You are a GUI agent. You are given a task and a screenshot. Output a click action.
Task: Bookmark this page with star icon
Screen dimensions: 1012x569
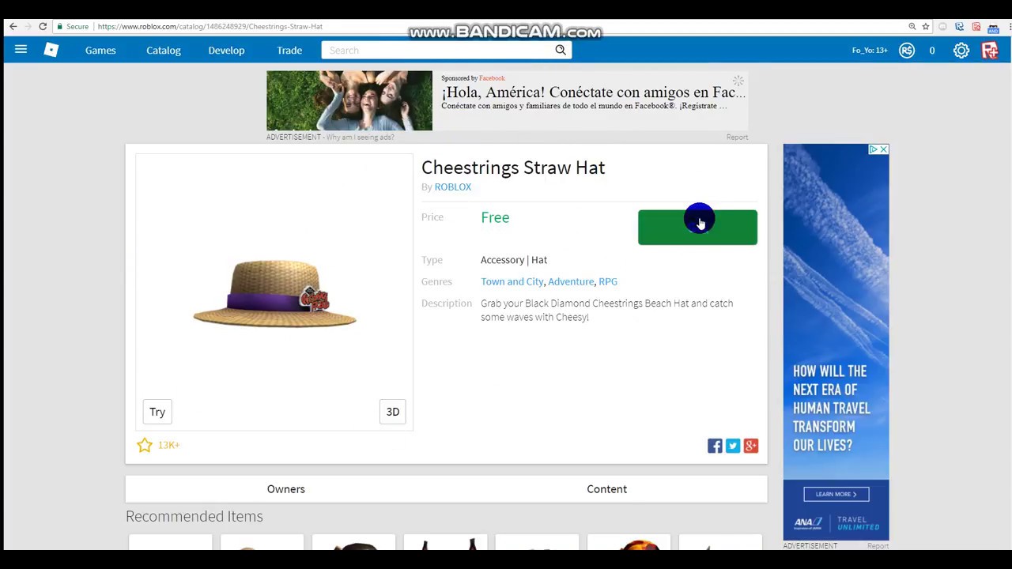click(x=926, y=26)
